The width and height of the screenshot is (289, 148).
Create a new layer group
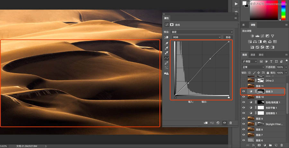pyautogui.click(x=270, y=145)
